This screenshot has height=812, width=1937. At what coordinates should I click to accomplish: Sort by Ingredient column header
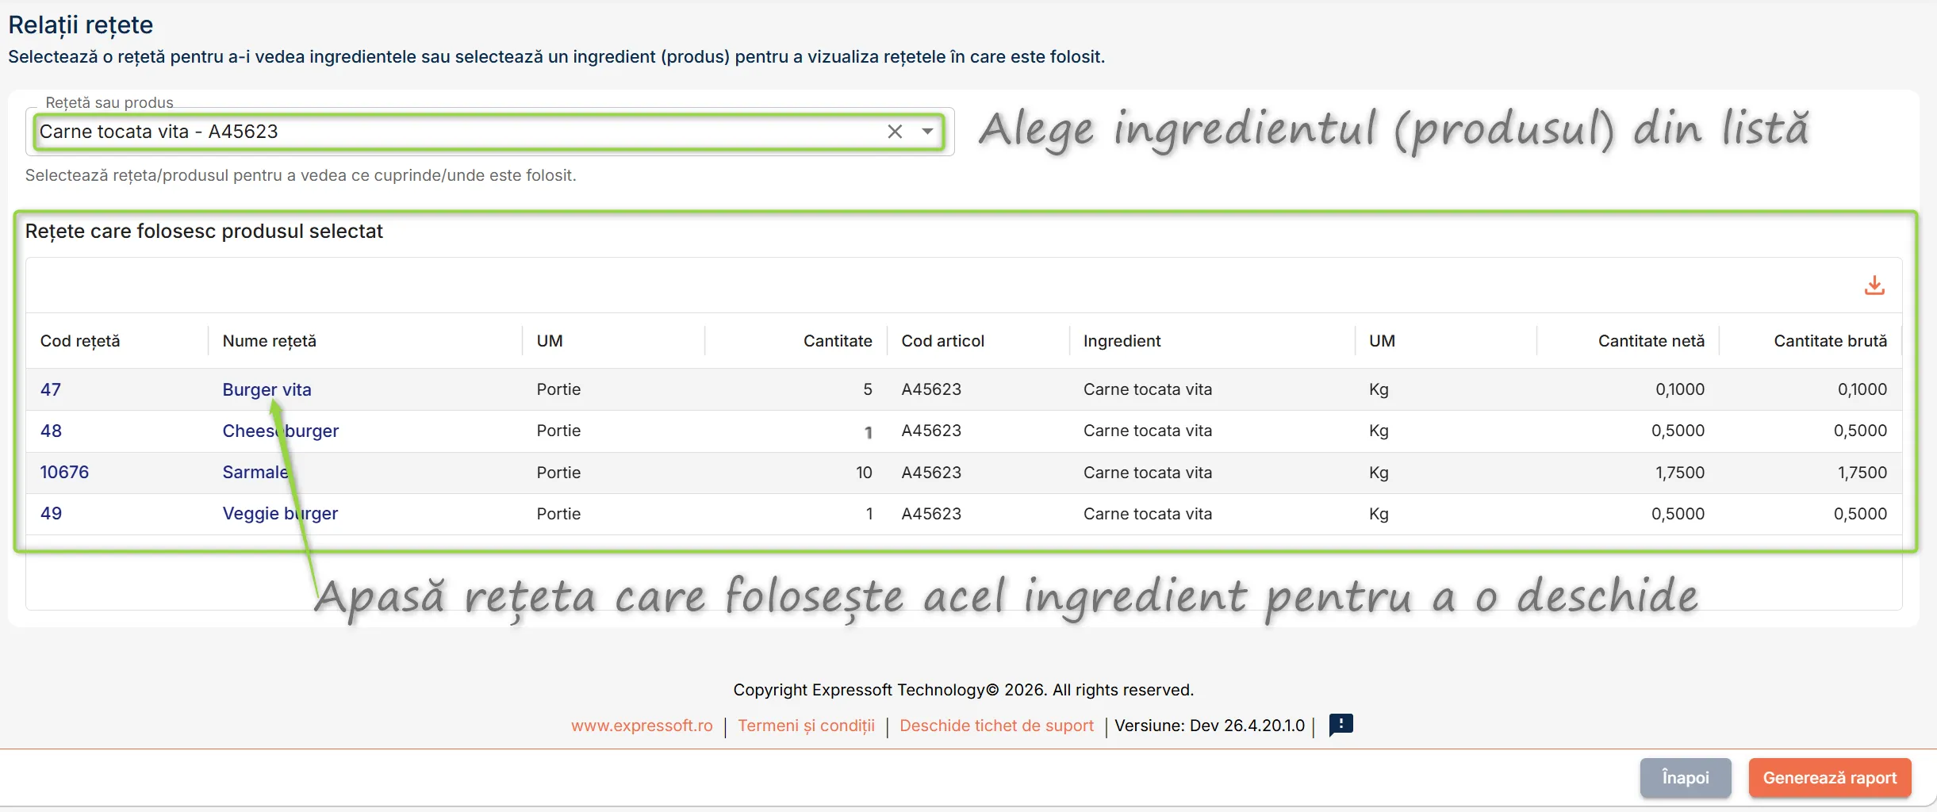[1122, 341]
